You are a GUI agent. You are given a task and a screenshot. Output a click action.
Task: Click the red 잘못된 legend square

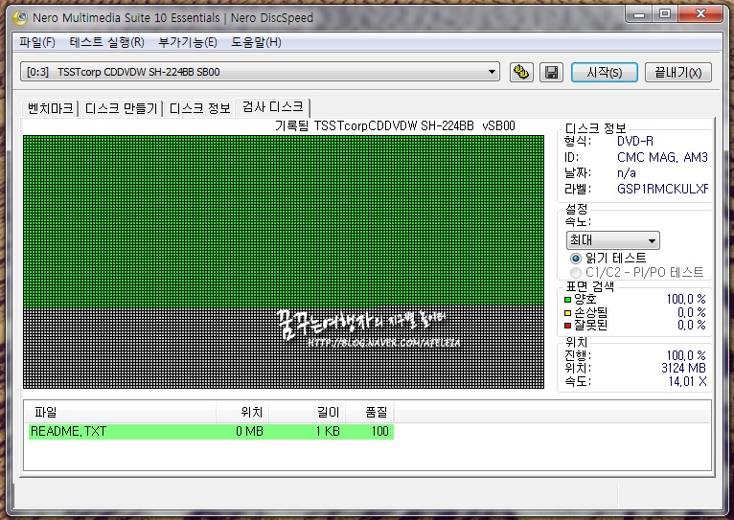pyautogui.click(x=568, y=326)
